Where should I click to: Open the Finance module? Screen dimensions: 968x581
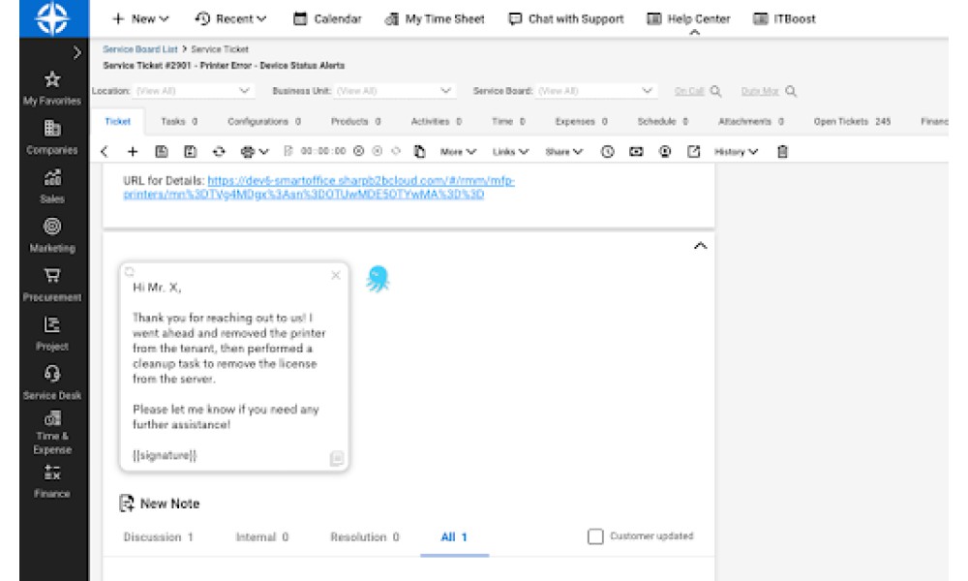coord(52,481)
